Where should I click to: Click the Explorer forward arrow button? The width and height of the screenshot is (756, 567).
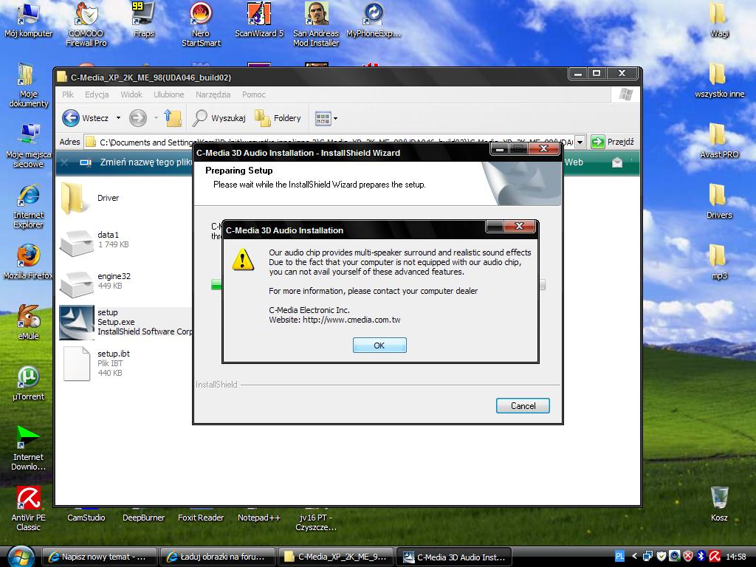point(138,118)
